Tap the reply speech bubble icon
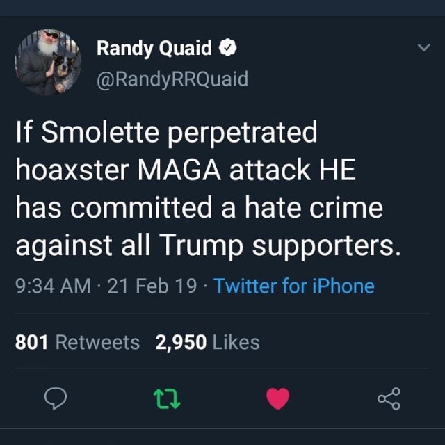Screen dimensions: 445x445 (x=55, y=398)
